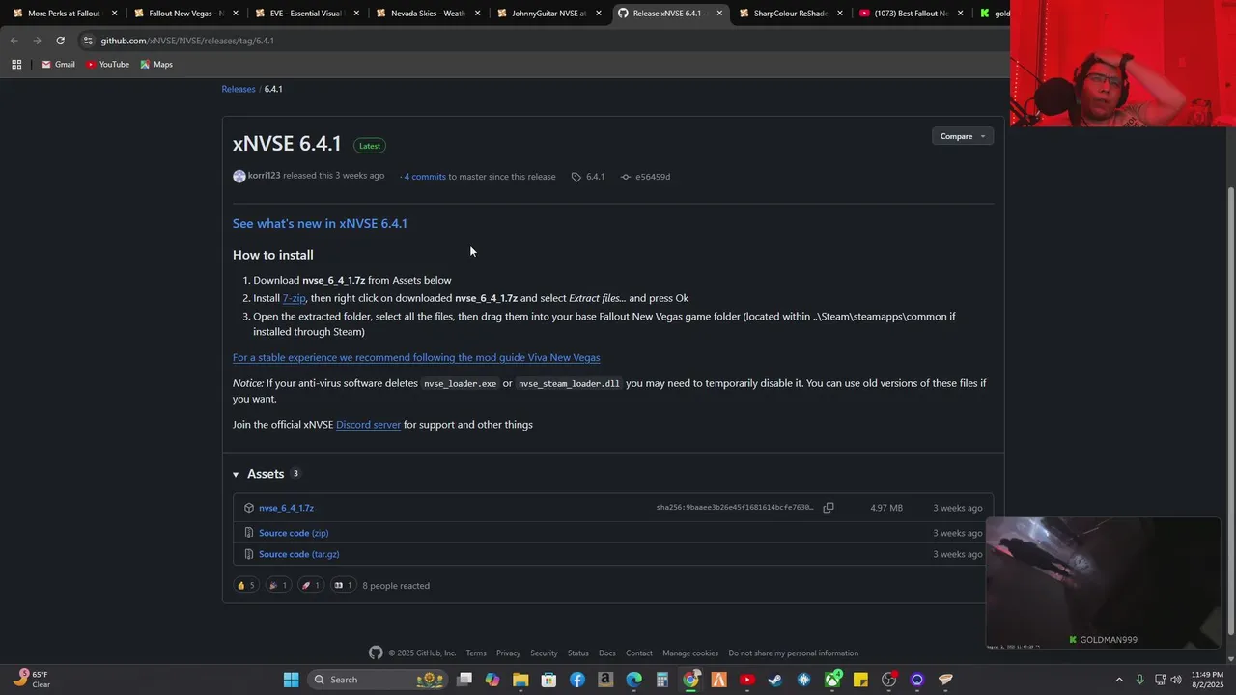Open the footer Docs link
The width and height of the screenshot is (1236, 695).
[x=606, y=653]
